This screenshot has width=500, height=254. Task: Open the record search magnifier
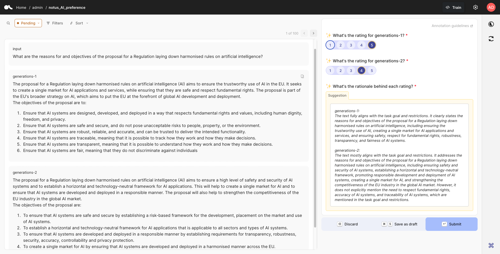tap(8, 23)
